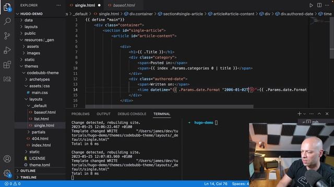The width and height of the screenshot is (334, 187).
Task: Open the Accounts menu icon
Action: tap(7, 159)
